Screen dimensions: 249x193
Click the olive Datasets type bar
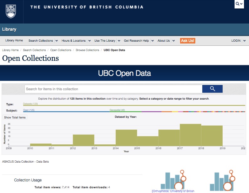click(134, 105)
